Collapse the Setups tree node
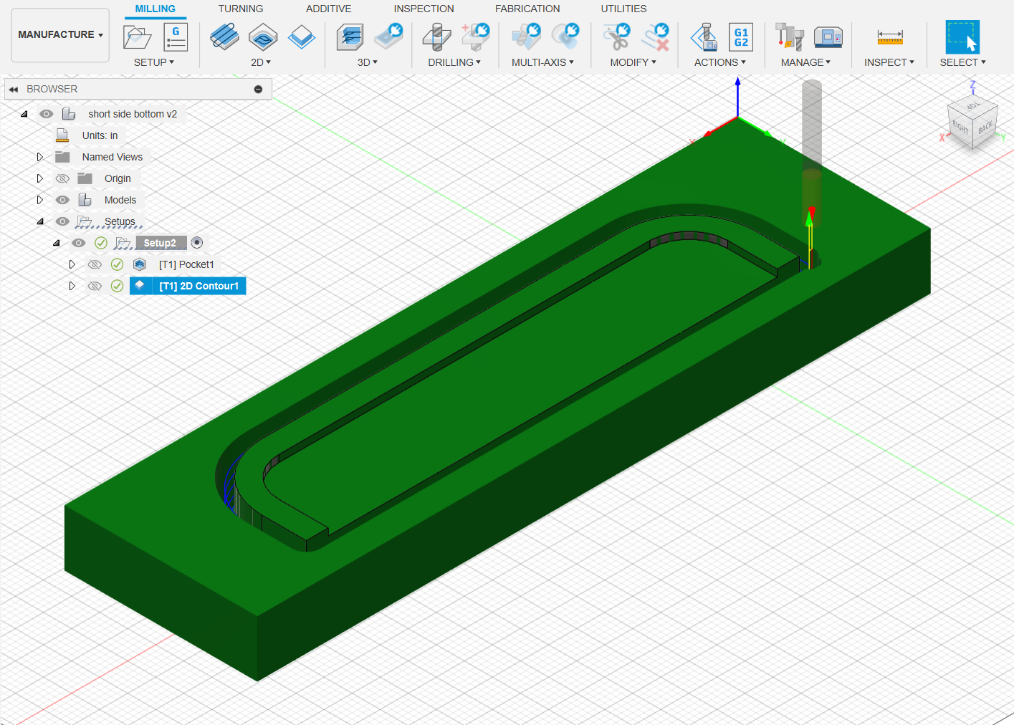Screen dimensions: 1014x725 click(x=40, y=221)
